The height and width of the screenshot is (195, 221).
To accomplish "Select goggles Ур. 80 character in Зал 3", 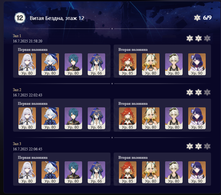I will [174, 172].
